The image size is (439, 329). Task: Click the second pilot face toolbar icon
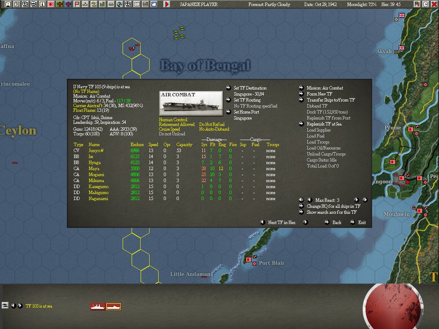(x=33, y=4)
